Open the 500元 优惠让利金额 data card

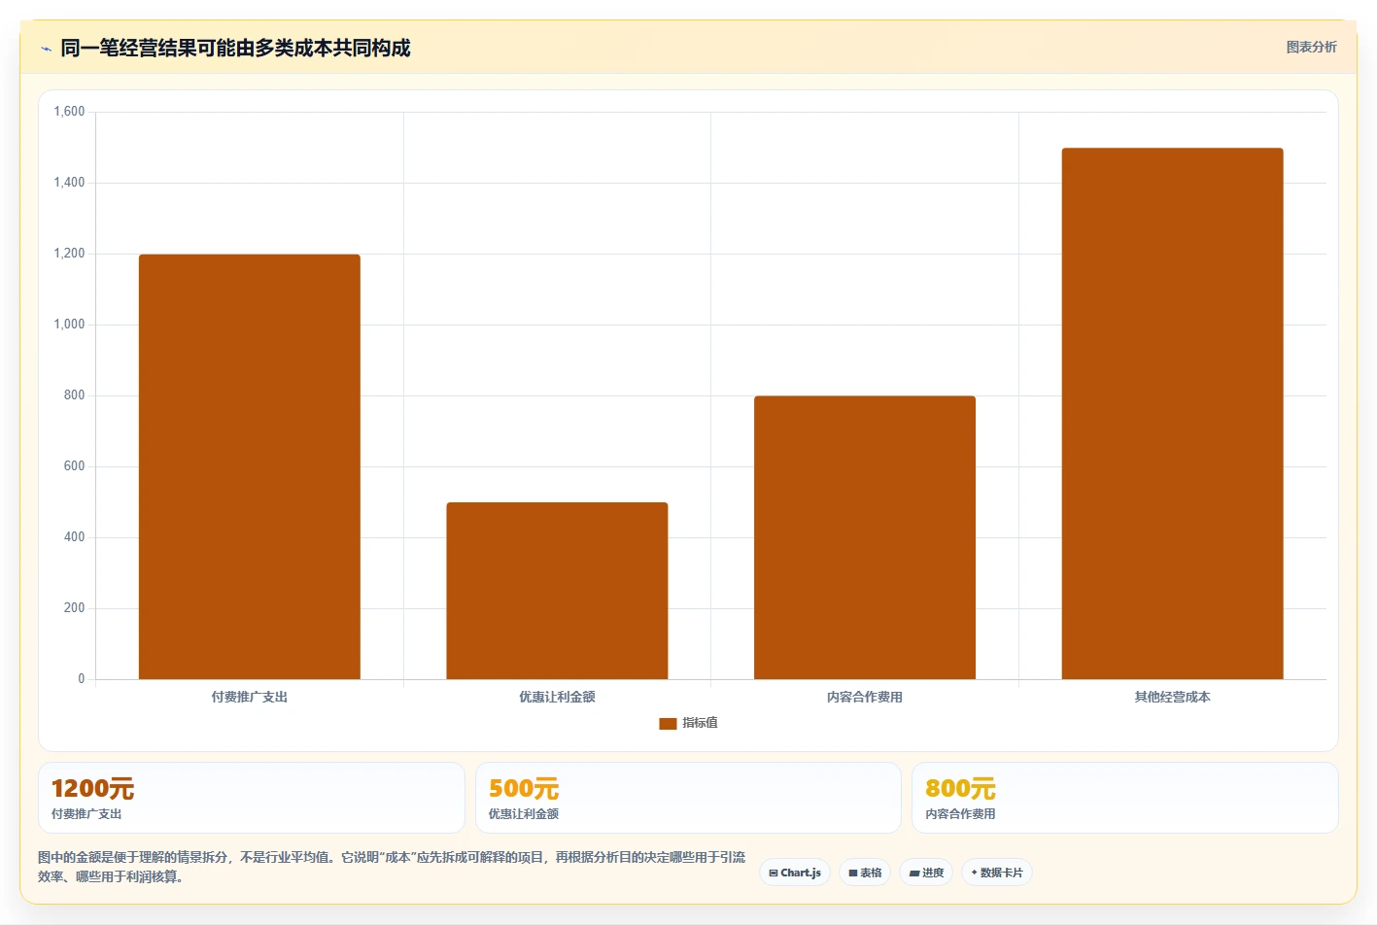(x=688, y=798)
